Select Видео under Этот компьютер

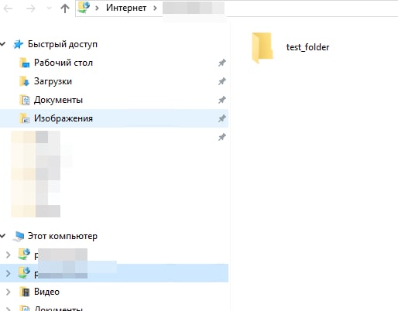click(46, 292)
